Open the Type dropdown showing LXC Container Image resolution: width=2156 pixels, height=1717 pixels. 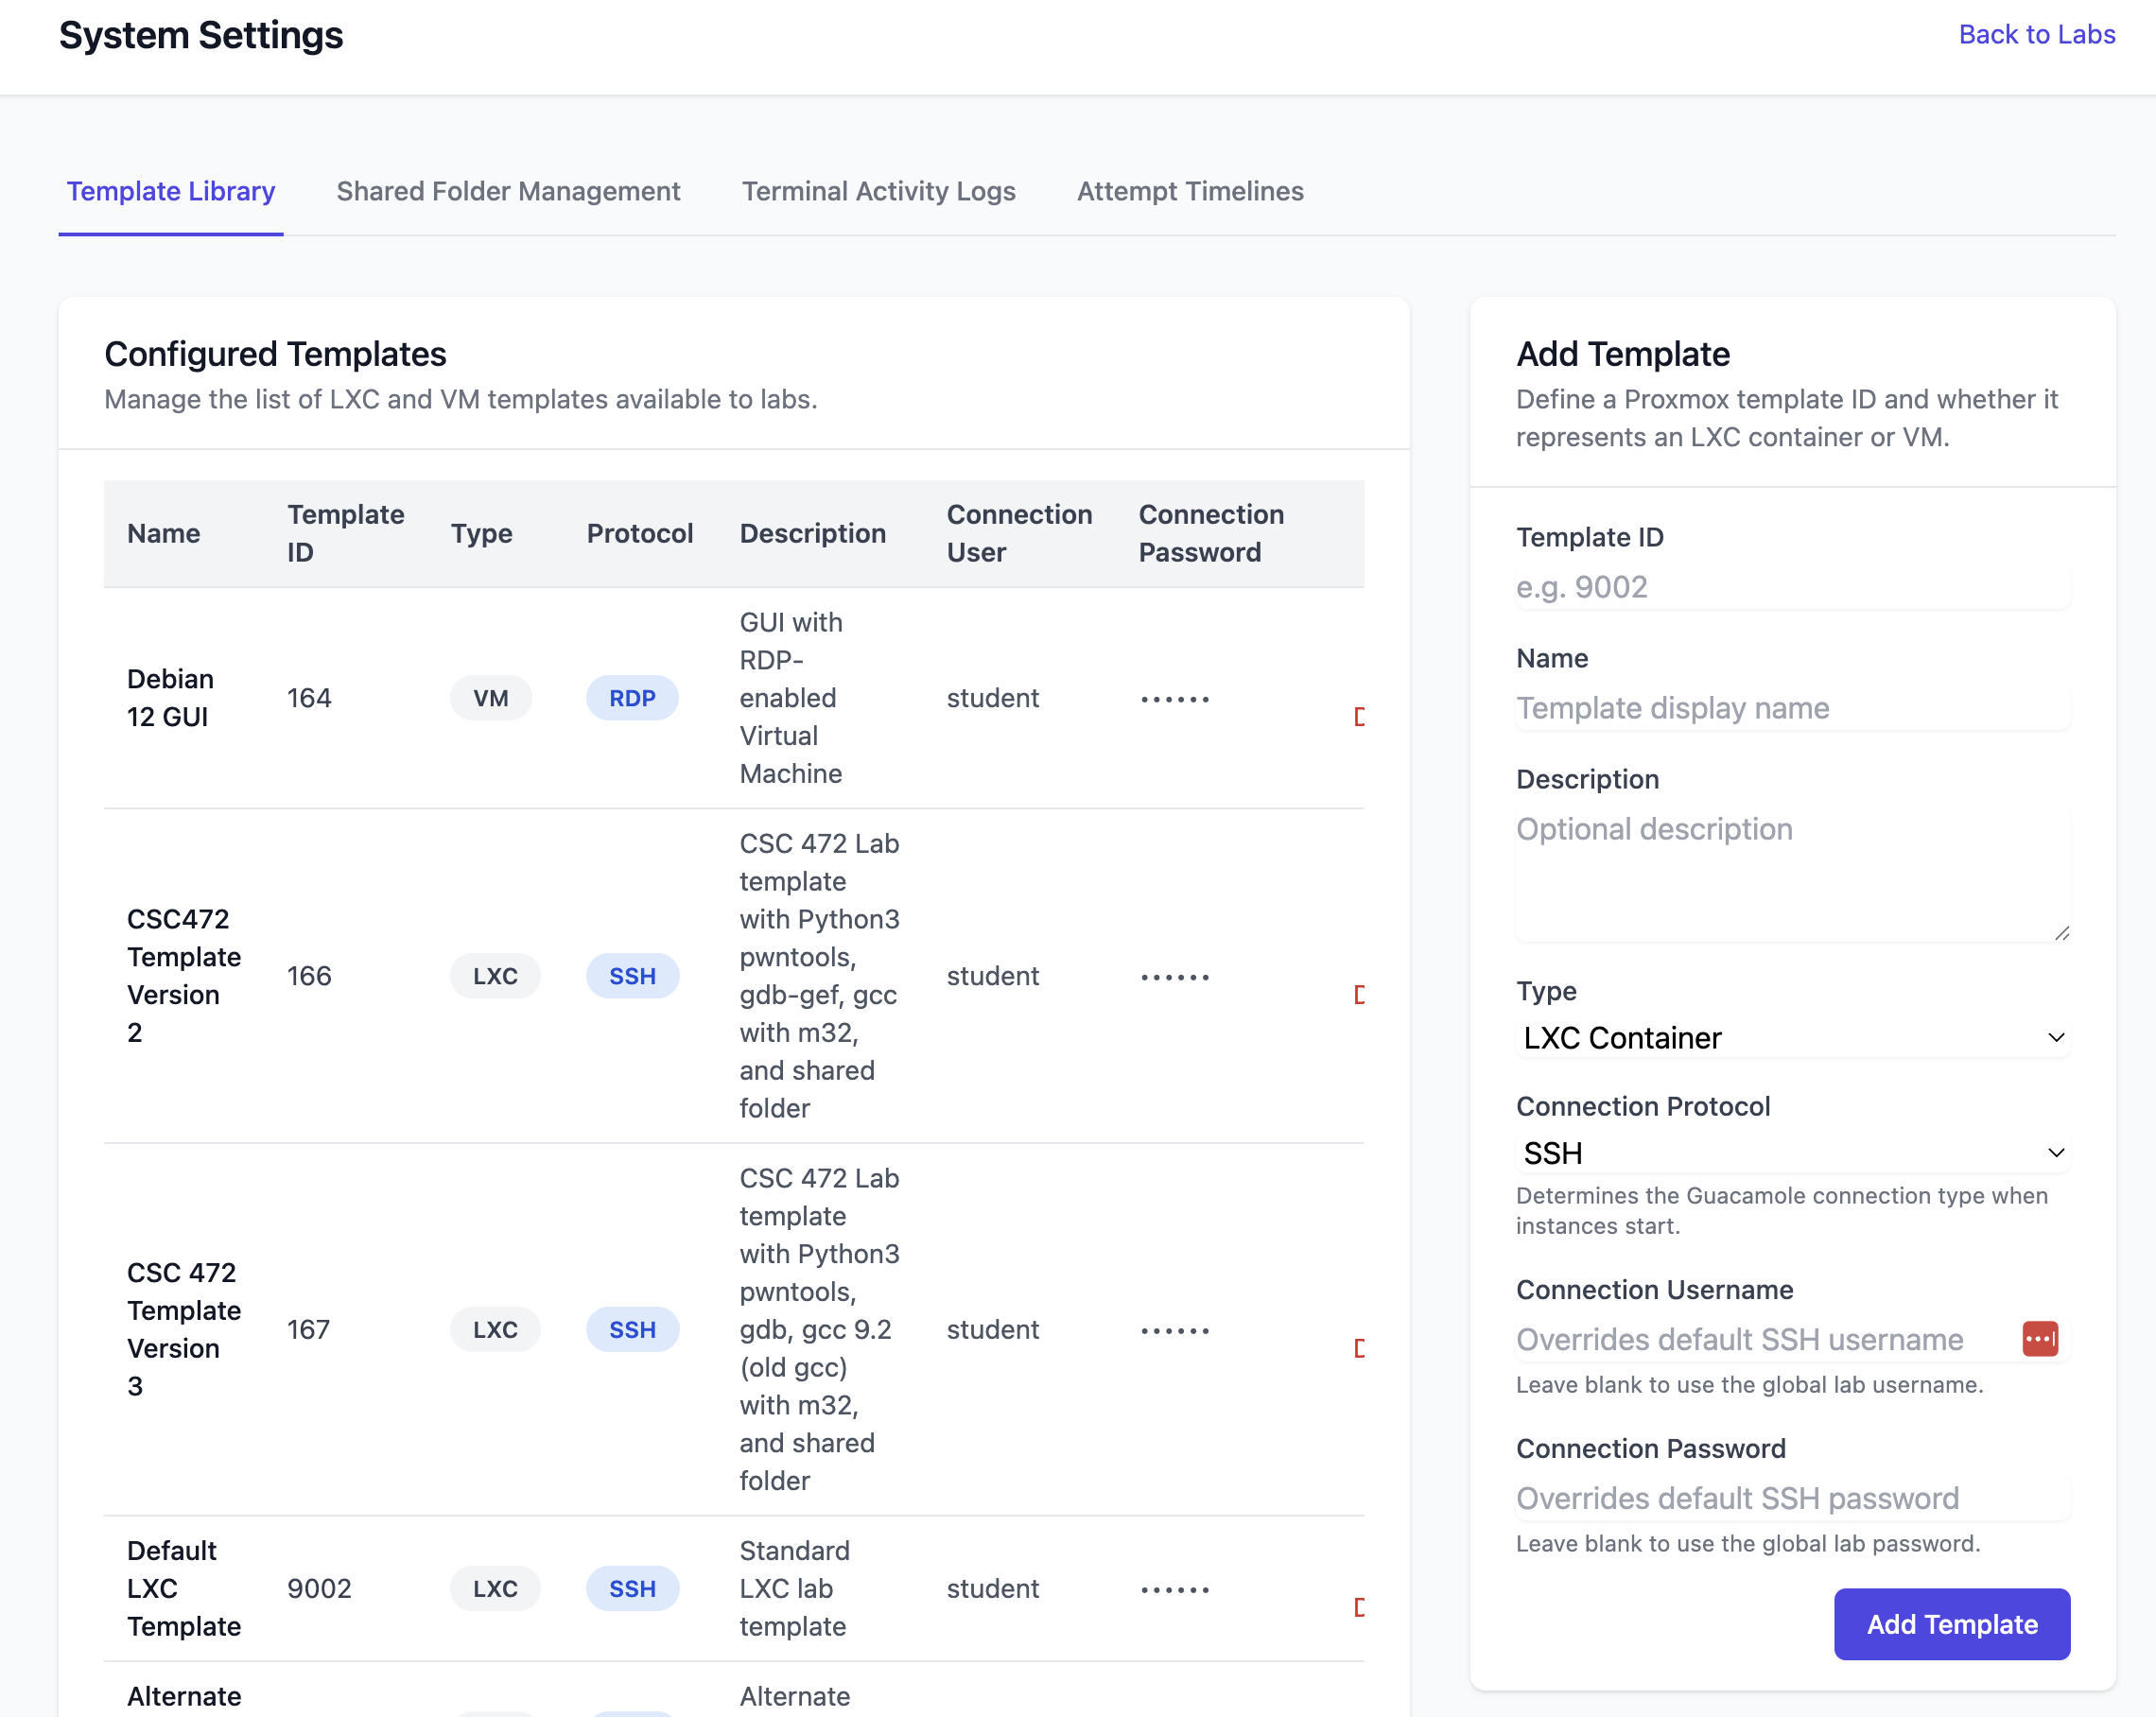(1792, 1037)
